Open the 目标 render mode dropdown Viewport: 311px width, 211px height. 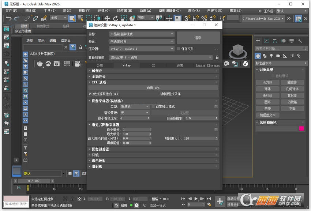pyautogui.click(x=142, y=34)
